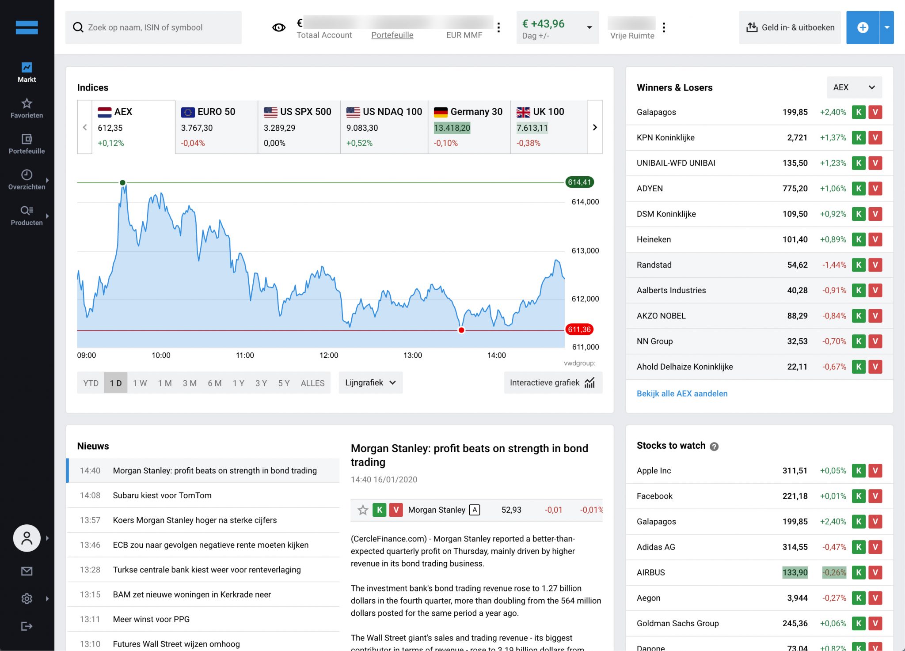Open the account profile icon
The width and height of the screenshot is (905, 651).
point(27,538)
